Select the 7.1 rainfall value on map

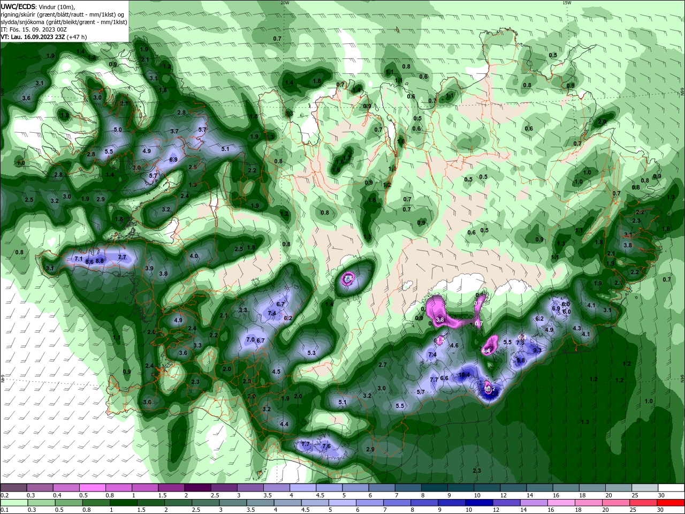(x=79, y=259)
